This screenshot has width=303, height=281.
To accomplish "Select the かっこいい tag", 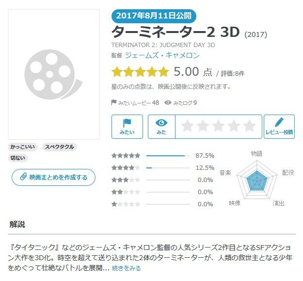I will tap(23, 147).
